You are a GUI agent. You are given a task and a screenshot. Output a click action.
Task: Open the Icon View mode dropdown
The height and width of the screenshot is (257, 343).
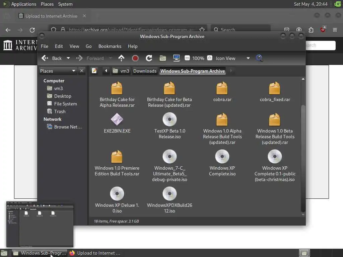tap(233, 58)
